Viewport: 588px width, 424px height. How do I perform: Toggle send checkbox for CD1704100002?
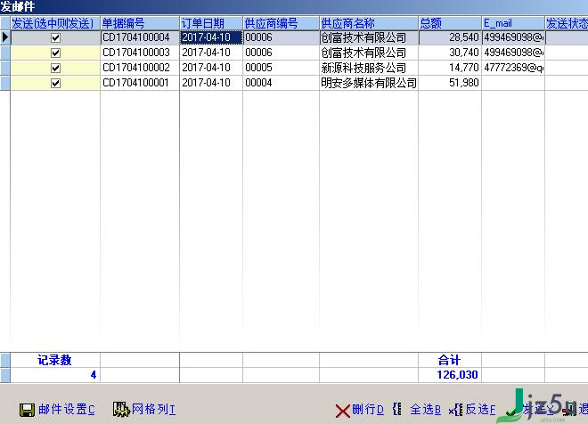coord(55,68)
